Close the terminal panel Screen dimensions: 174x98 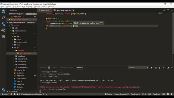(x=172, y=68)
